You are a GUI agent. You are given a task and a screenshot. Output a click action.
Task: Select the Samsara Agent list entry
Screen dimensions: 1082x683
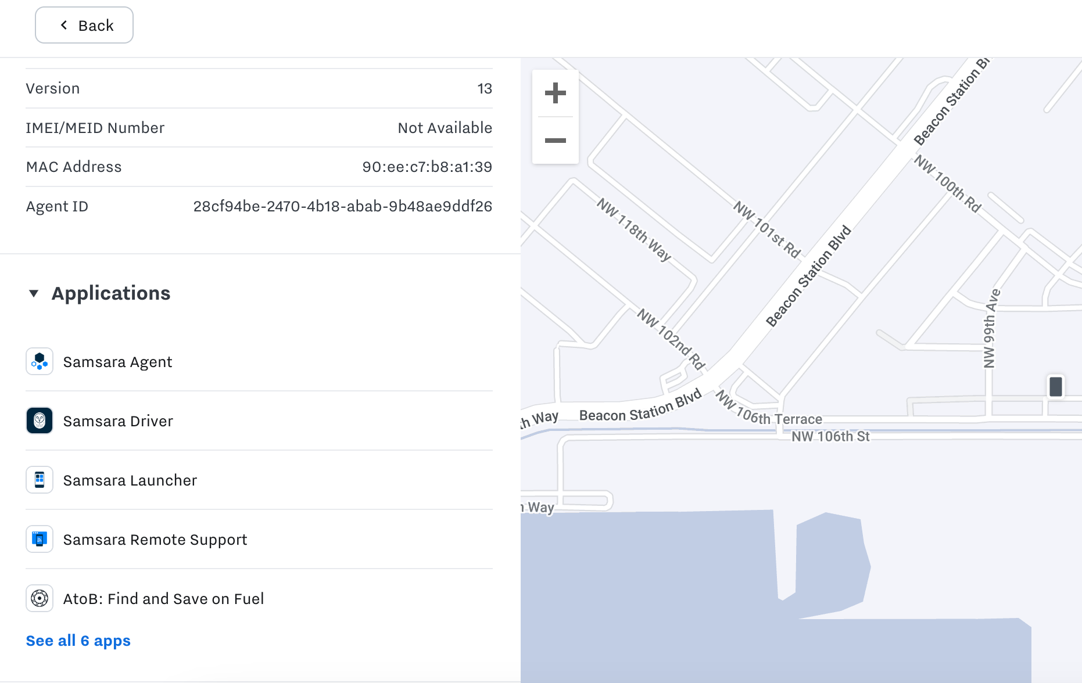point(117,362)
